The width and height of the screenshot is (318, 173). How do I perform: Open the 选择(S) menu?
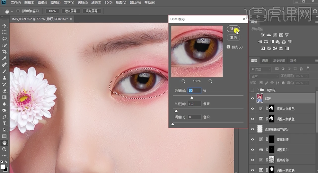[83, 3]
